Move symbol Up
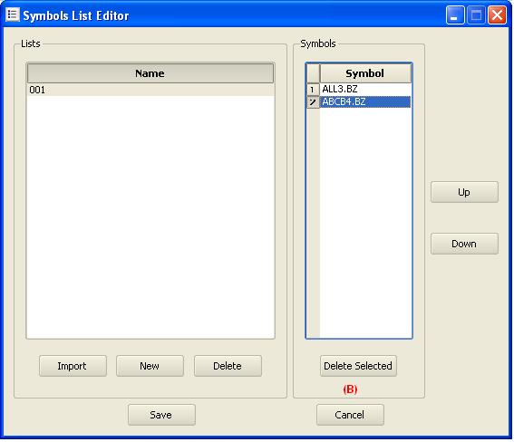Image resolution: width=514 pixels, height=442 pixels. (464, 192)
